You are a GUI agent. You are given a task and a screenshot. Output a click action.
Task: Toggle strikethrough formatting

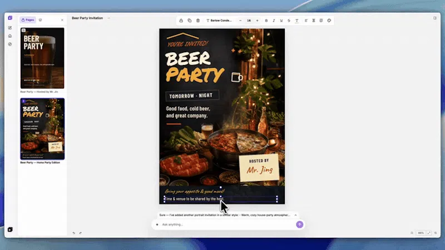pyautogui.click(x=289, y=21)
